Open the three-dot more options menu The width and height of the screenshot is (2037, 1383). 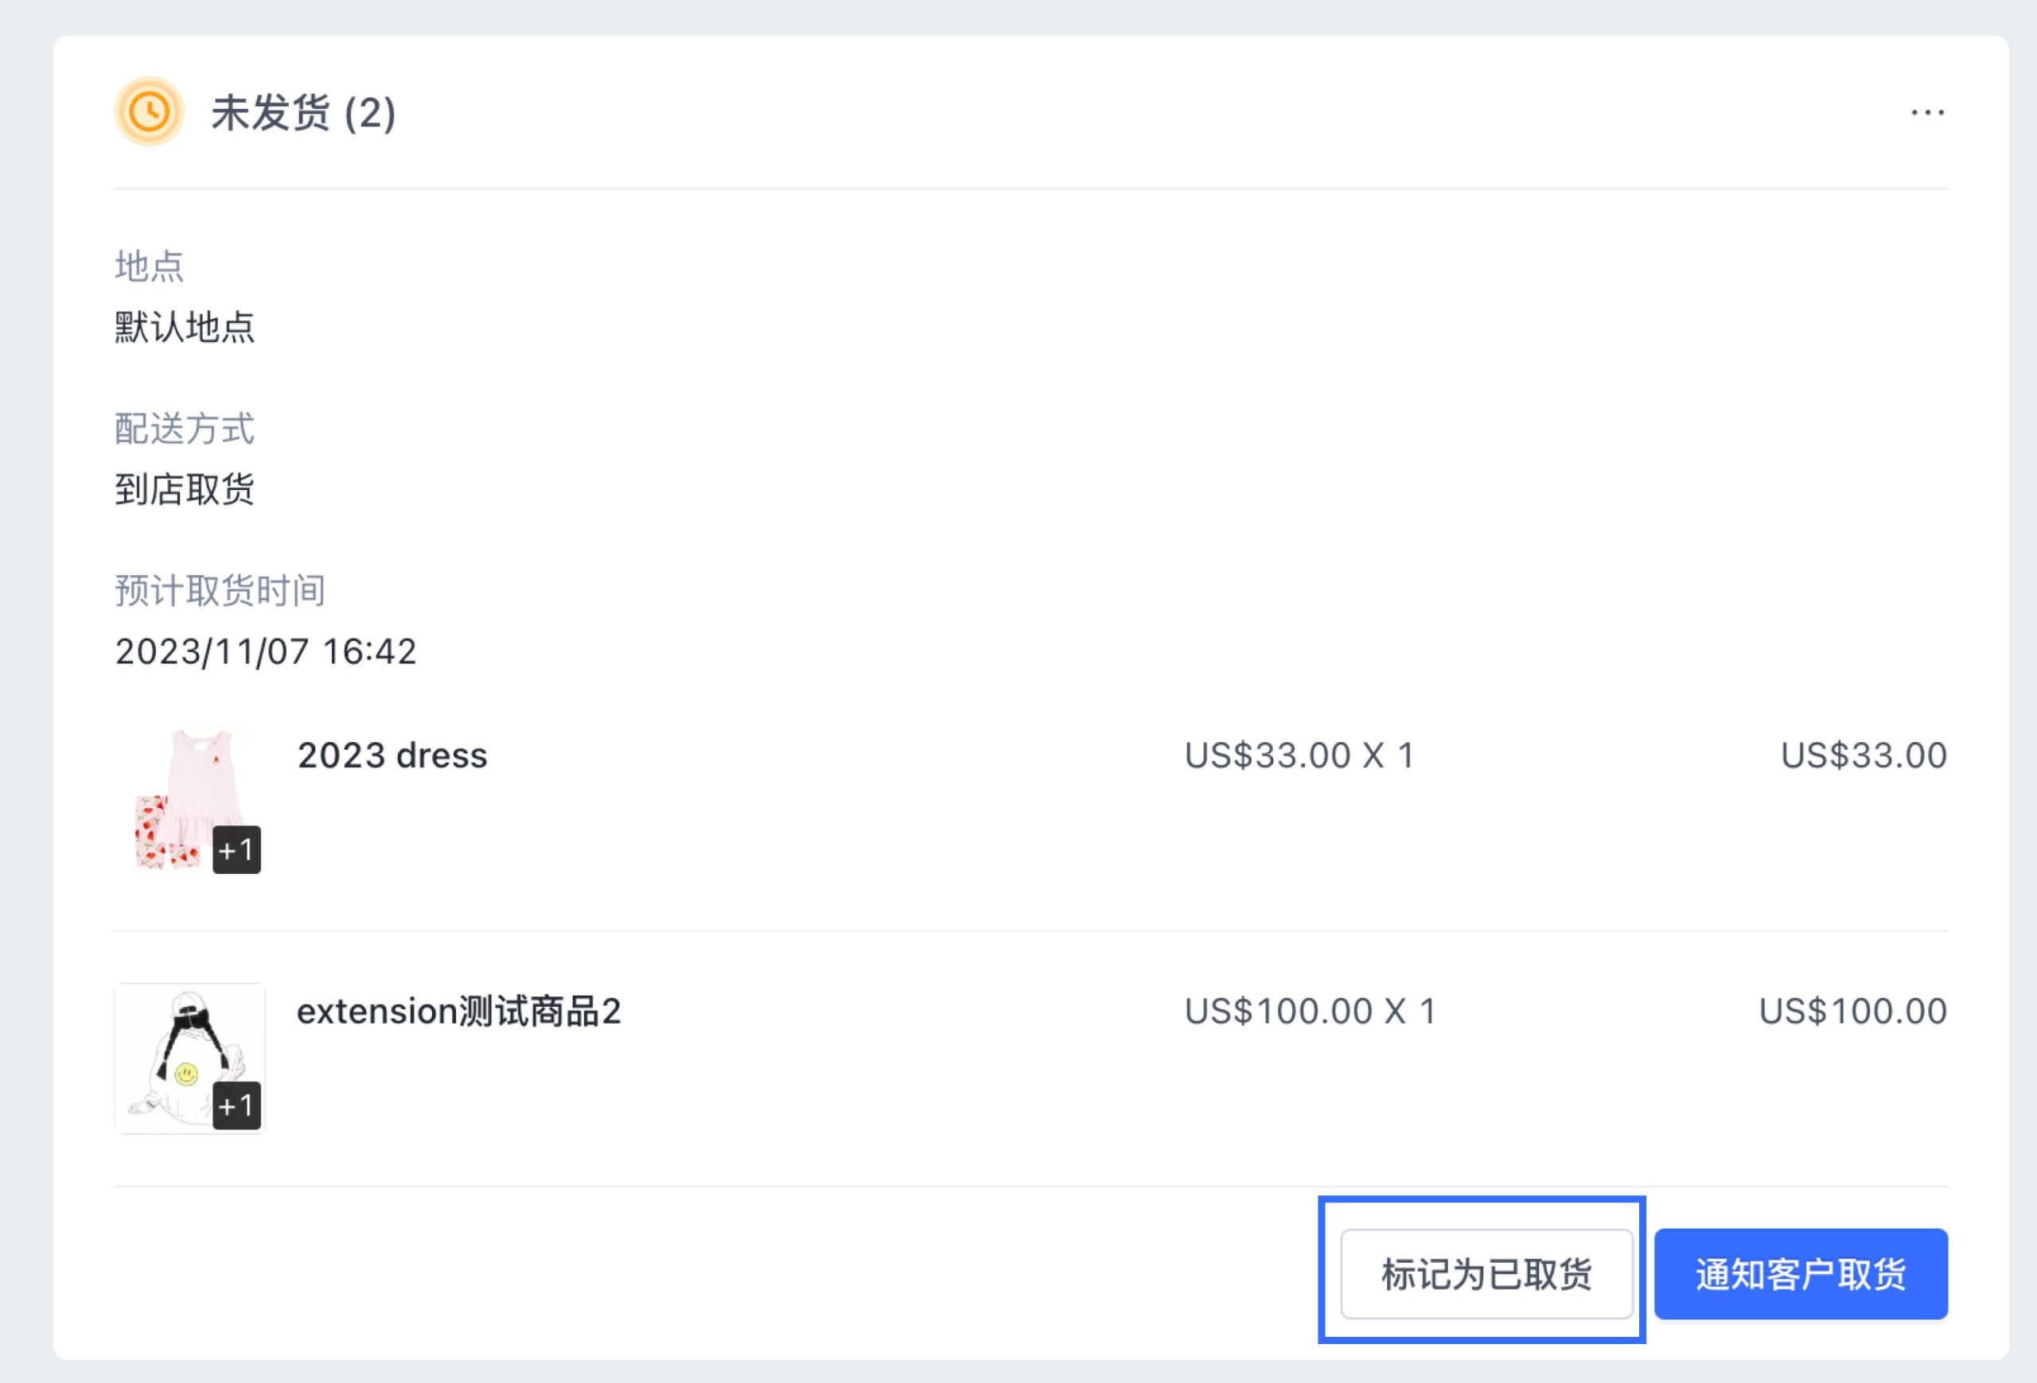point(1926,112)
